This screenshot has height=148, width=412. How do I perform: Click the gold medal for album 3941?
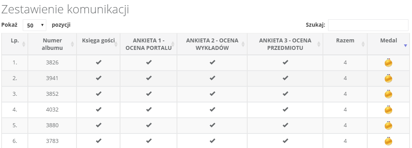[x=388, y=79]
